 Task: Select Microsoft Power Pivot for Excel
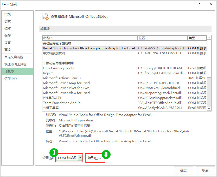pos(125,88)
